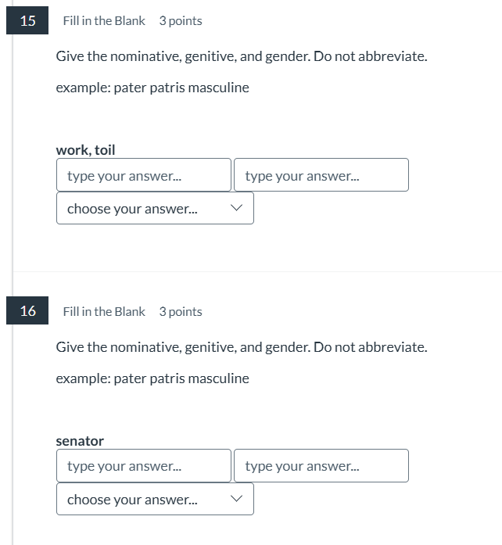Click the 'example: pater patris masculine' line in question 15
502x545 pixels.
tap(152, 88)
